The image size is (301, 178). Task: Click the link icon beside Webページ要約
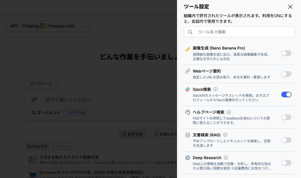187,71
